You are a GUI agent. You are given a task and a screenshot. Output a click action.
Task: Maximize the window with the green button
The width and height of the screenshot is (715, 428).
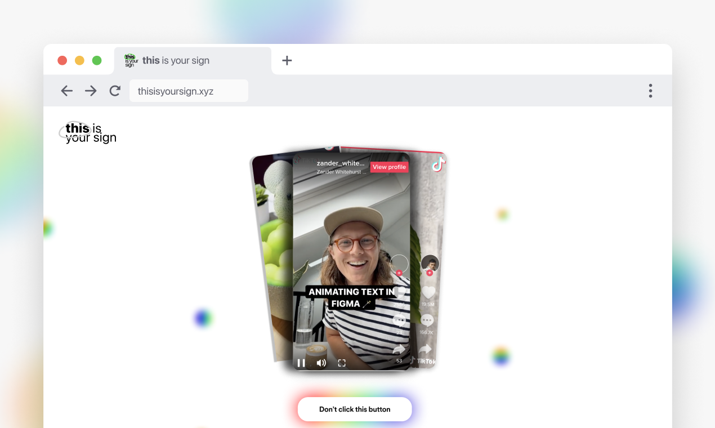(97, 60)
